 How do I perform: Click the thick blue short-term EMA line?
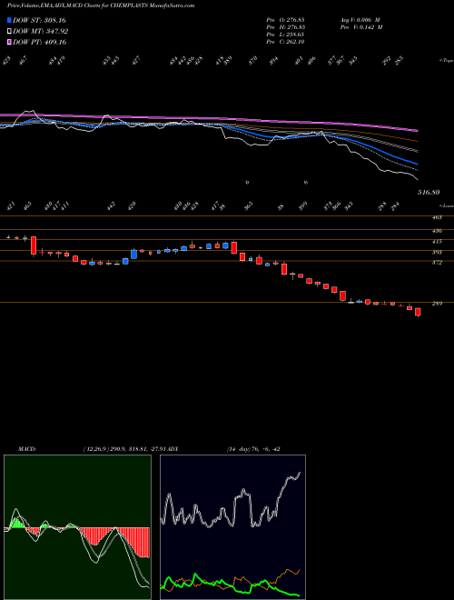[268, 136]
